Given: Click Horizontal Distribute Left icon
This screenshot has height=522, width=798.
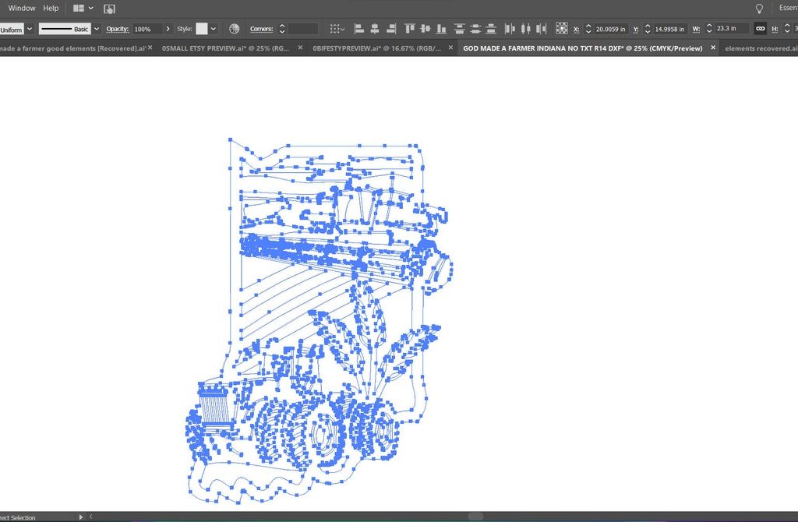Looking at the screenshot, I should point(510,29).
